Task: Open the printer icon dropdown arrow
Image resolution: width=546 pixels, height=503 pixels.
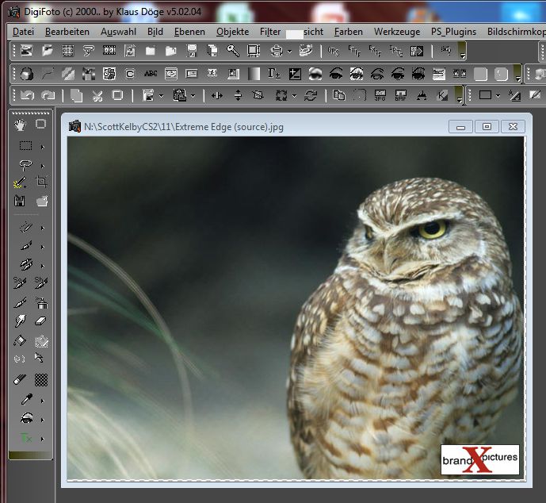Action: point(289,51)
